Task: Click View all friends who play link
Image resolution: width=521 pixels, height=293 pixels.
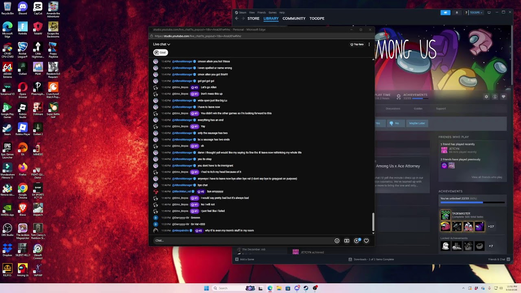Action: click(x=487, y=177)
